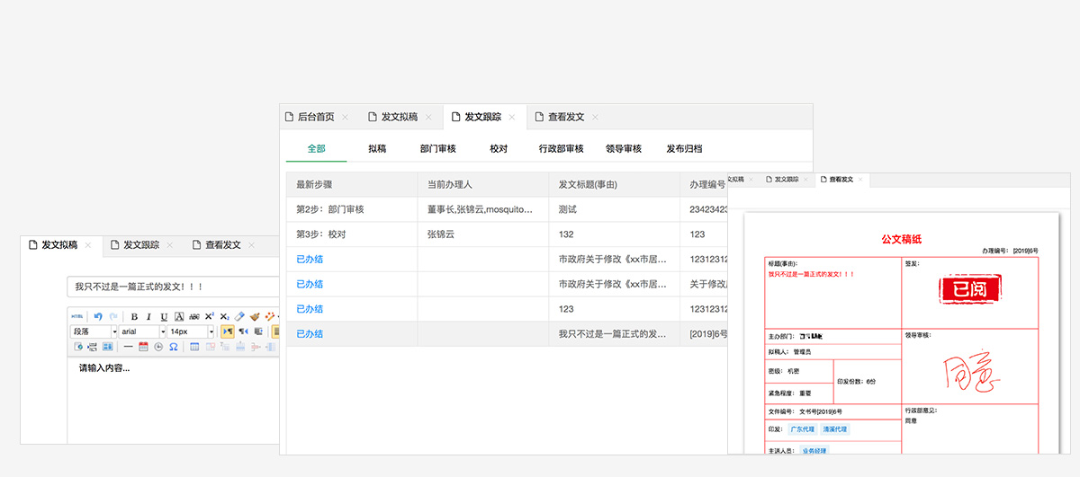This screenshot has width=1080, height=477.
Task: Toggle bold formatting in the editor
Action: (x=134, y=316)
